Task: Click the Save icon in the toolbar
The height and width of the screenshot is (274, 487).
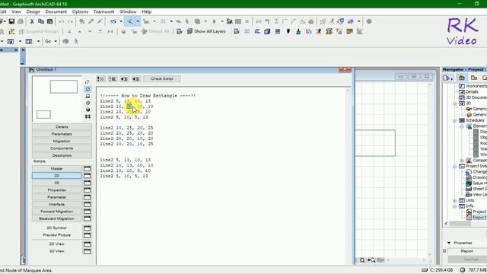Action: 11,21
